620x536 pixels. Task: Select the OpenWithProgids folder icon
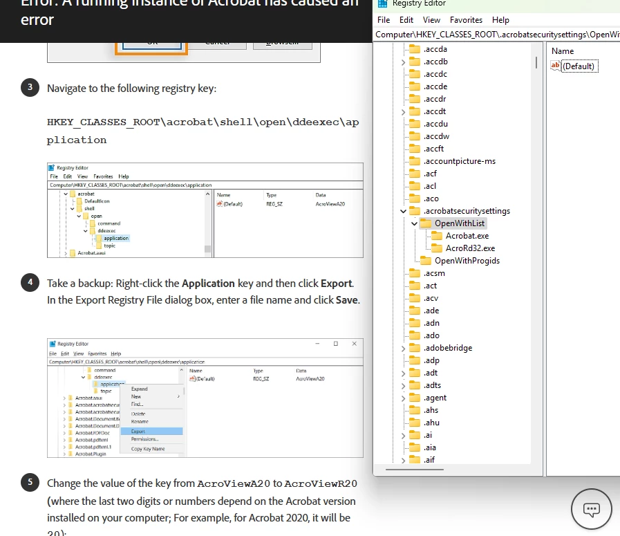click(x=426, y=261)
